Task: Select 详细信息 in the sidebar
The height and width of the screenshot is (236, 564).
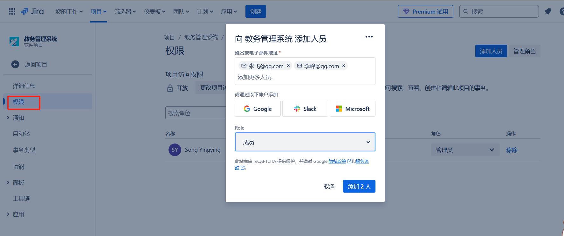Action: (x=24, y=86)
